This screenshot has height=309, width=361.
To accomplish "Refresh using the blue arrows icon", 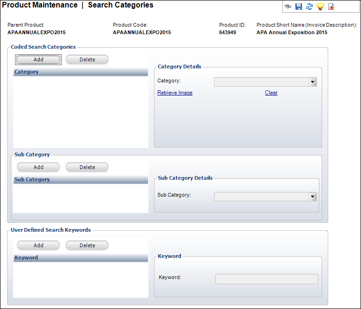I will [309, 7].
